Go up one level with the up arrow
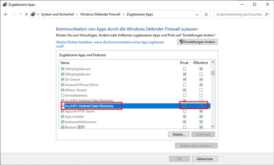The height and width of the screenshot is (165, 274). tap(26, 15)
